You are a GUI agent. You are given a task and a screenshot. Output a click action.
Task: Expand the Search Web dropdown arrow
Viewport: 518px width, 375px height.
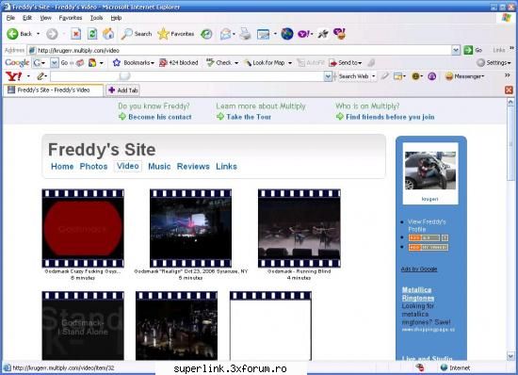point(374,76)
